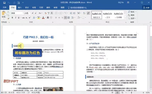Switch to the 视图 ribbon tab
152x94 pixels.
tap(63, 7)
